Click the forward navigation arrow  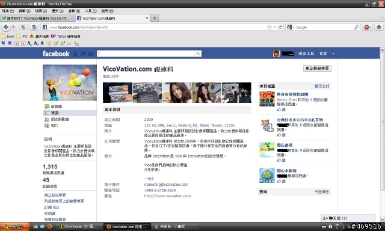click(13, 27)
